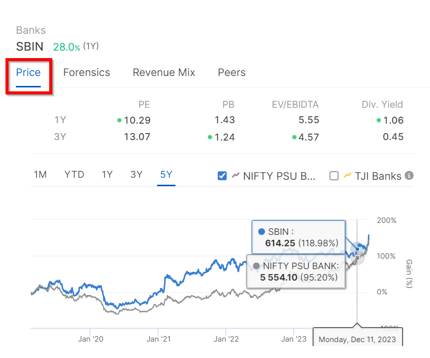This screenshot has width=430, height=358.
Task: Click the Gain (%) axis title
Action: 409,274
